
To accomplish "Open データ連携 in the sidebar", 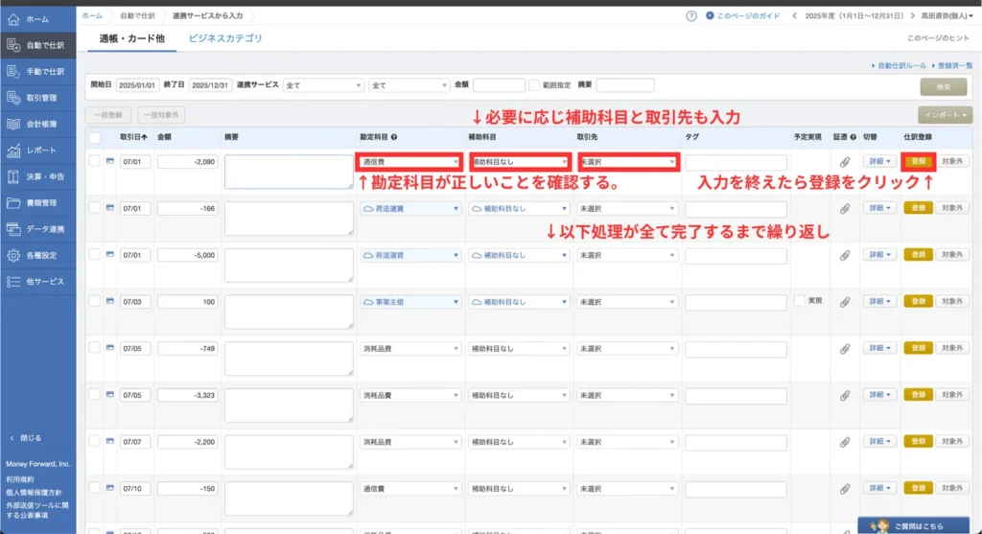I will point(37,229).
